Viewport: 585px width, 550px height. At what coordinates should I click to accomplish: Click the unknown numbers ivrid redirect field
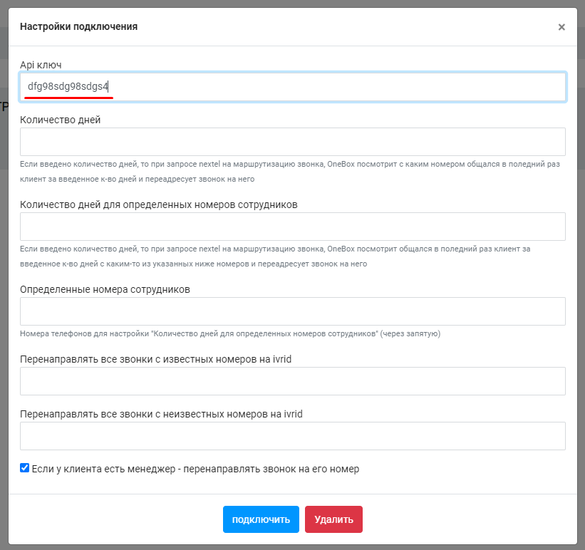[x=293, y=436]
